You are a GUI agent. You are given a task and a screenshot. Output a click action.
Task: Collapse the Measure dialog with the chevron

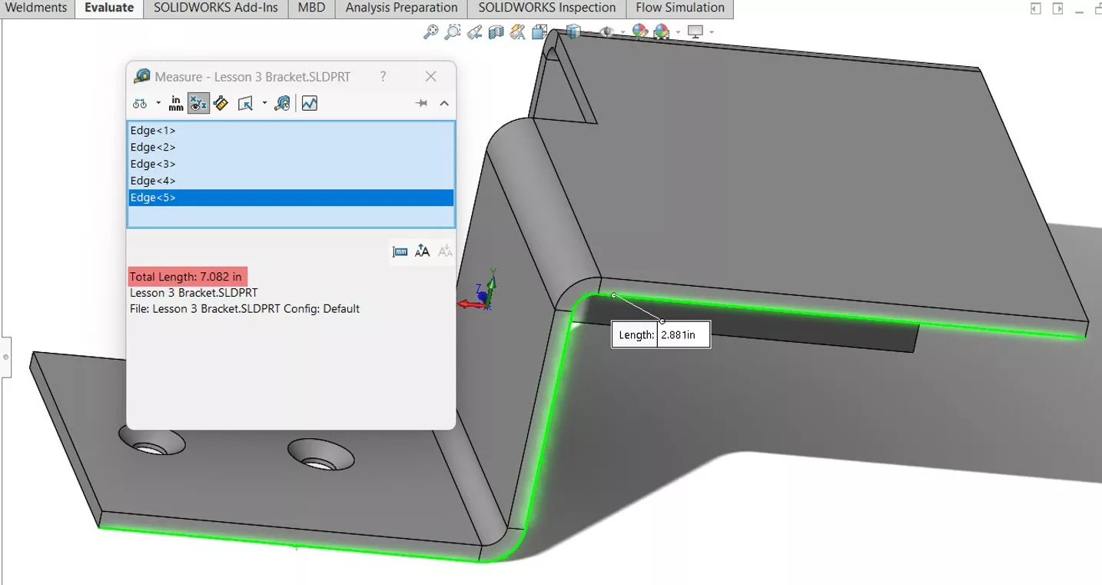444,103
